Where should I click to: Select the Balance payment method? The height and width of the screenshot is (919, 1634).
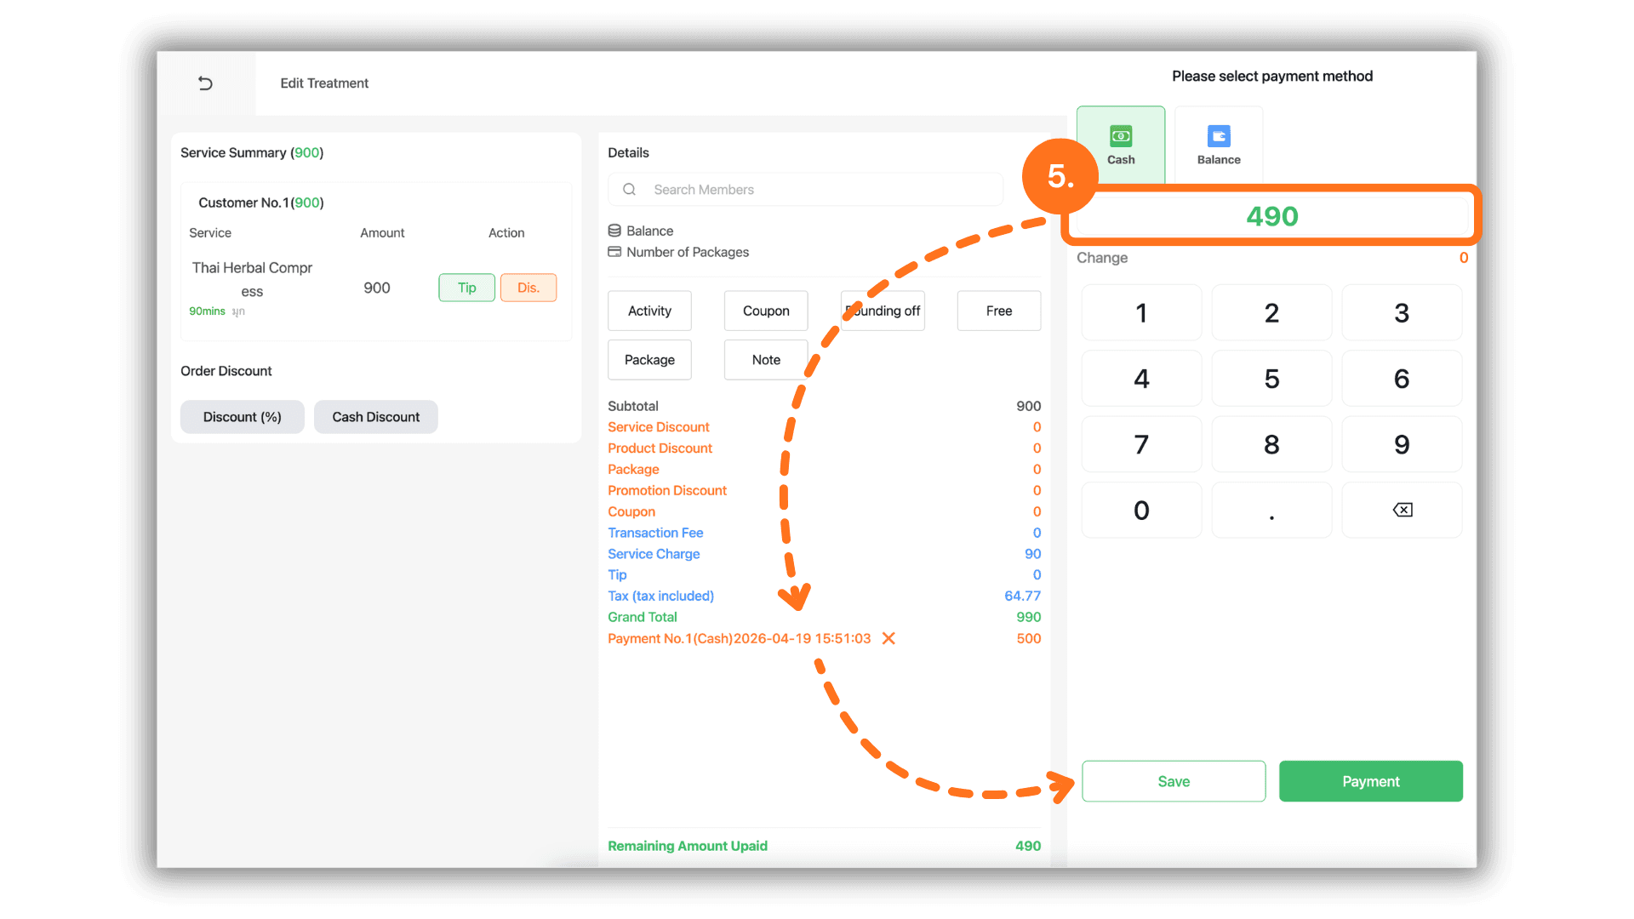pos(1219,145)
